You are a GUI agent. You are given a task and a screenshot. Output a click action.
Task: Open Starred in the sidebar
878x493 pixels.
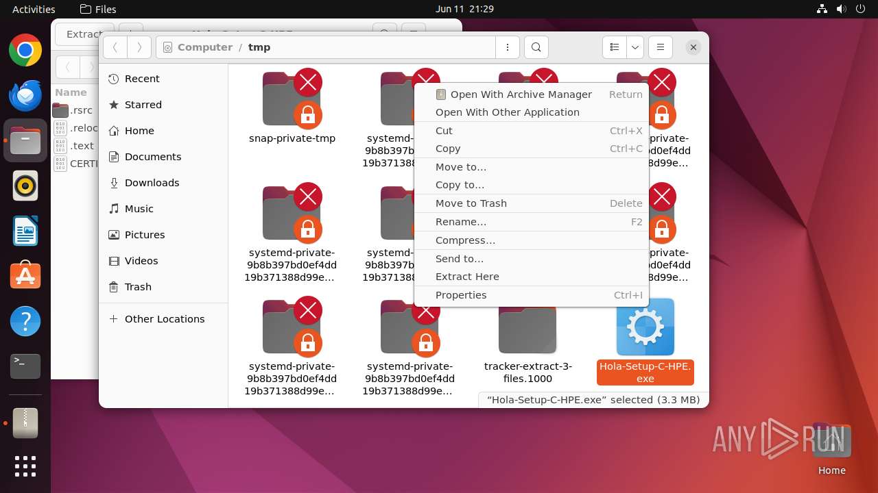pyautogui.click(x=163, y=105)
